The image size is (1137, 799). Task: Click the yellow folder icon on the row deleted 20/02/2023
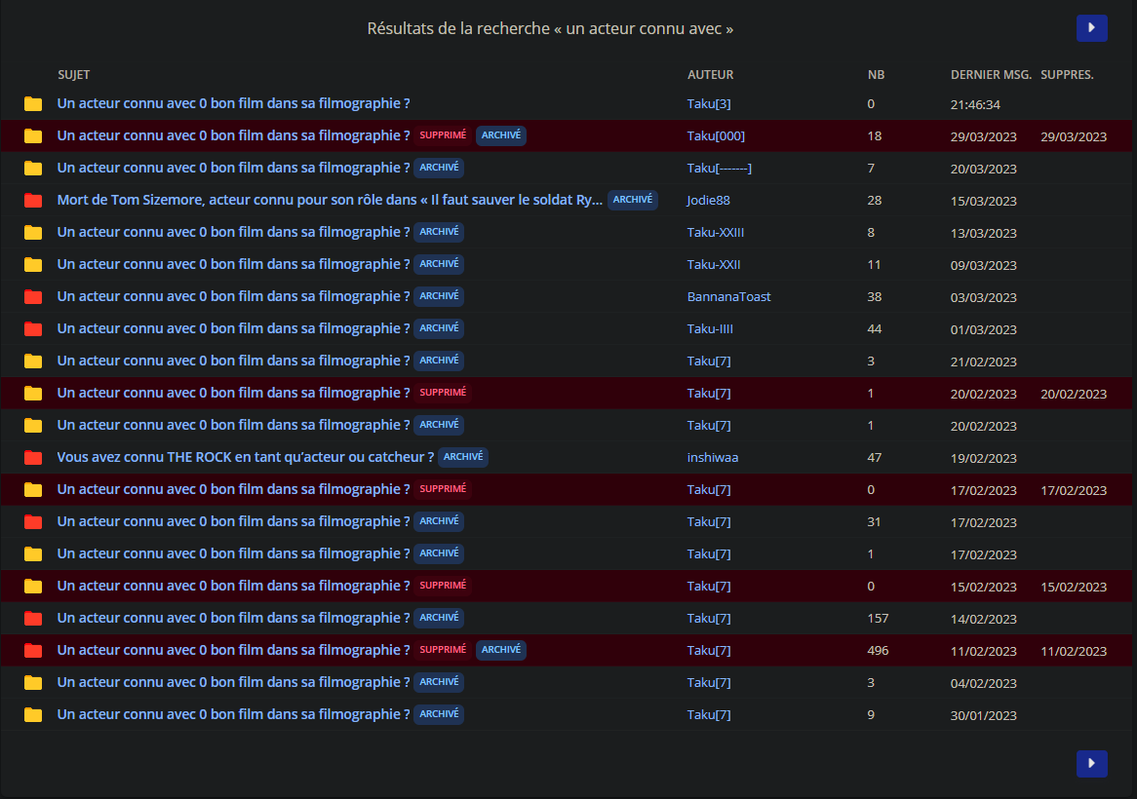click(x=32, y=393)
